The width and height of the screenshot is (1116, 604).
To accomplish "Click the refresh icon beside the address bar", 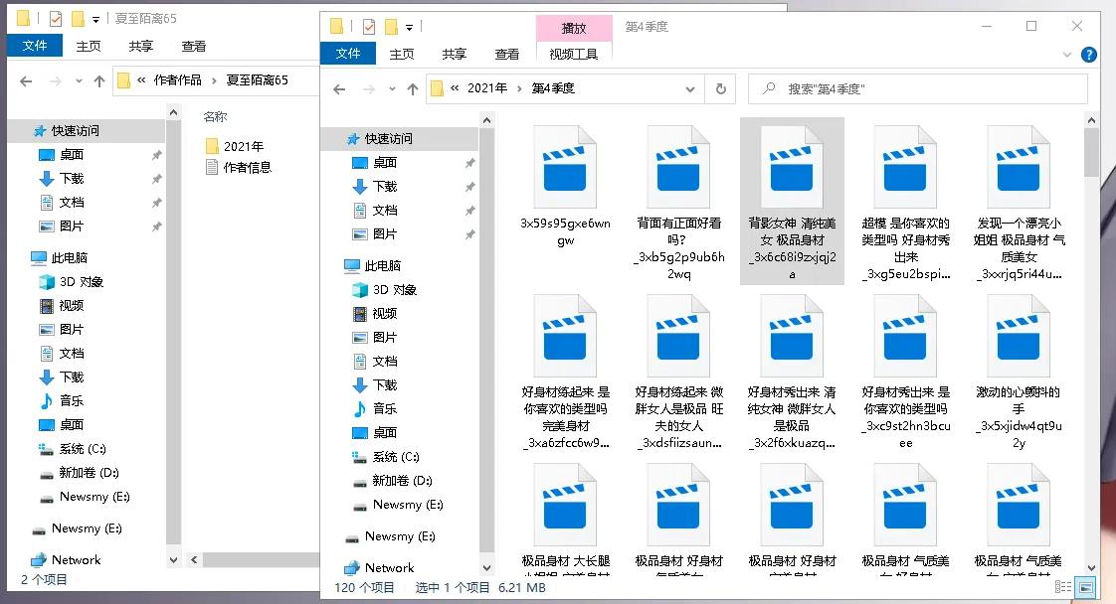I will tap(722, 88).
